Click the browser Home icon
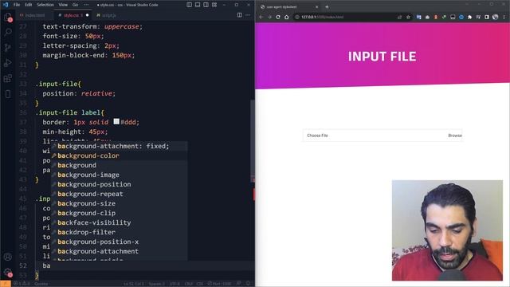The height and width of the screenshot is (287, 510). [x=287, y=17]
